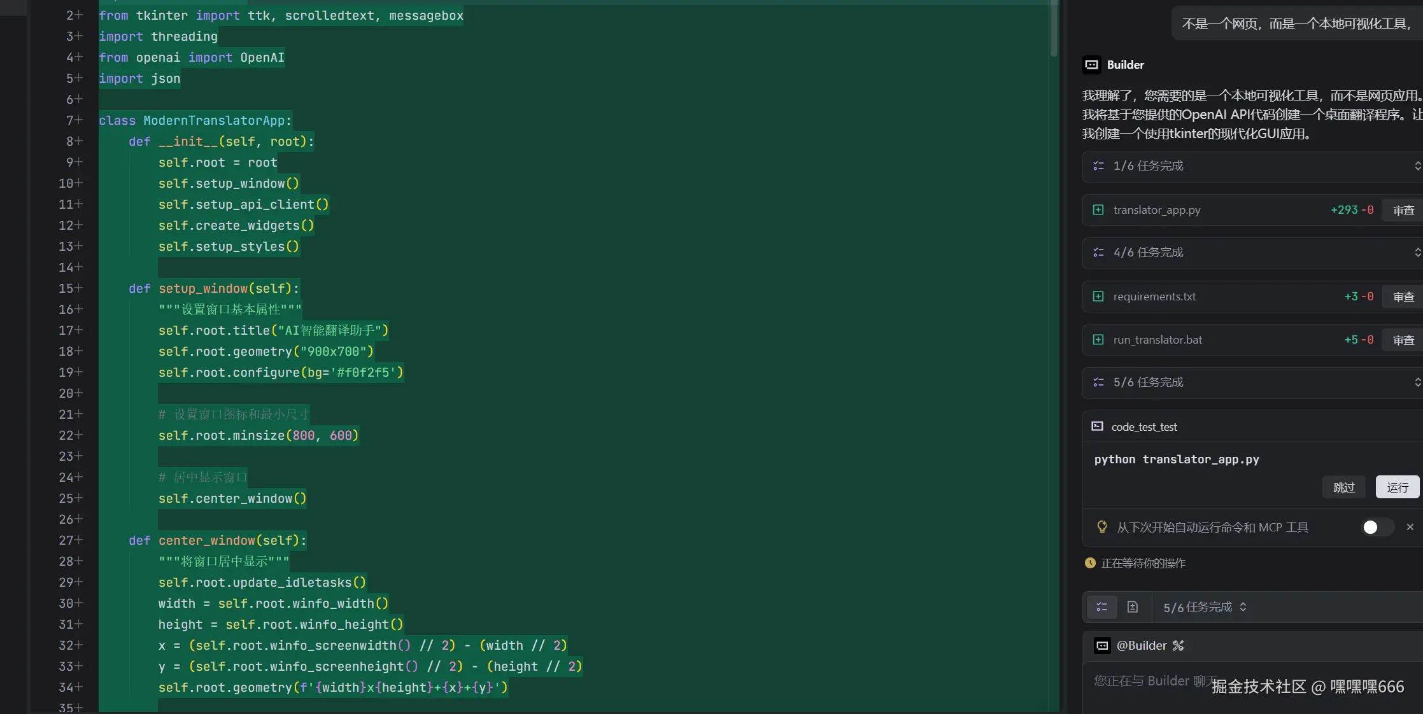This screenshot has height=714, width=1423.
Task: Click the run_translator.bat file diff icon
Action: [1098, 340]
